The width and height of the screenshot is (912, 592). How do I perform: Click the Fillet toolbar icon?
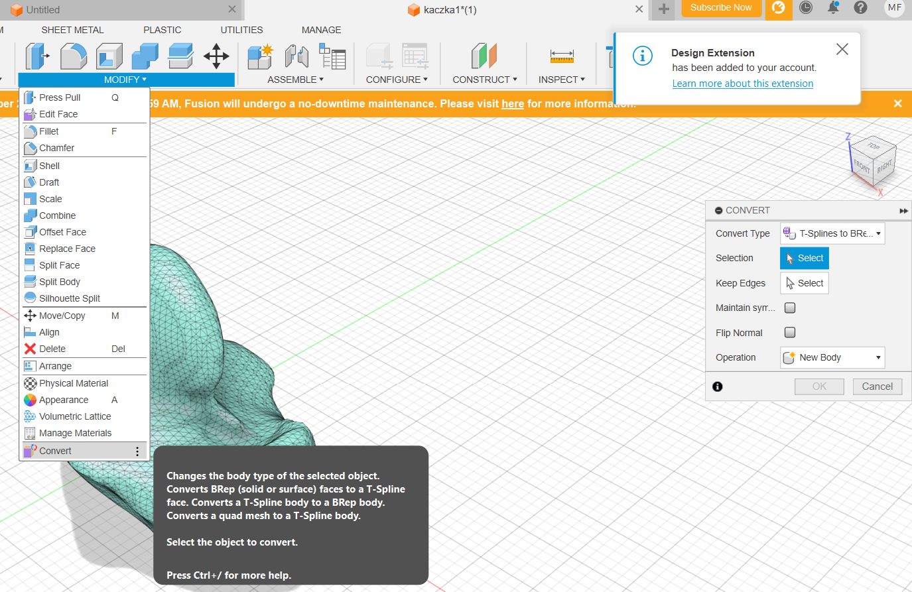pos(73,56)
